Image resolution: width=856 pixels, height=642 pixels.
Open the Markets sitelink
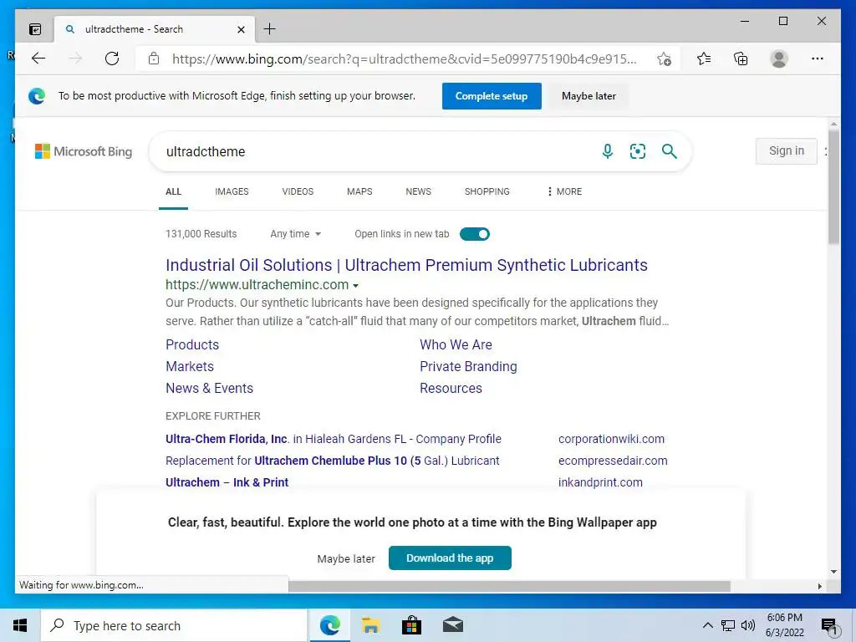190,366
